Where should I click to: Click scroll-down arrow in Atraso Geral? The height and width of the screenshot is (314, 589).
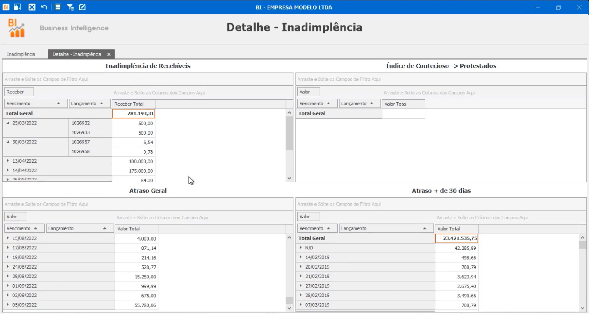pyautogui.click(x=289, y=308)
